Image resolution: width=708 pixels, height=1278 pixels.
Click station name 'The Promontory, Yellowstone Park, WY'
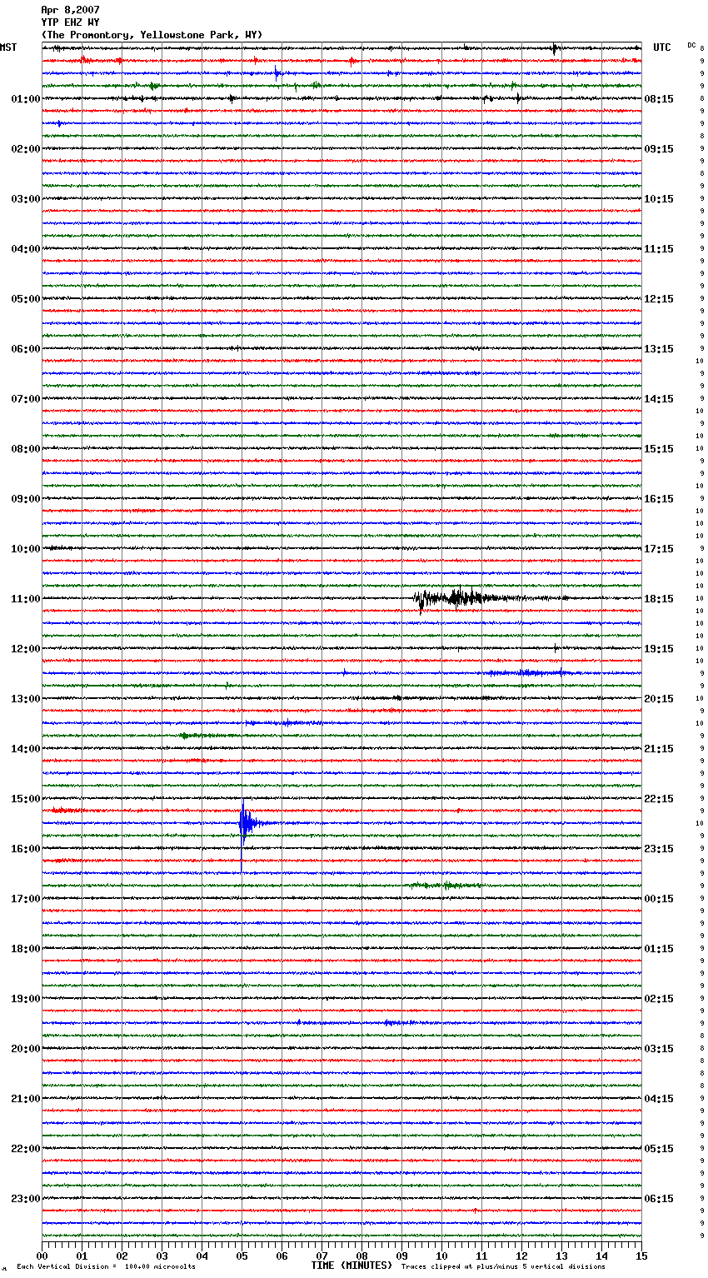[x=152, y=35]
